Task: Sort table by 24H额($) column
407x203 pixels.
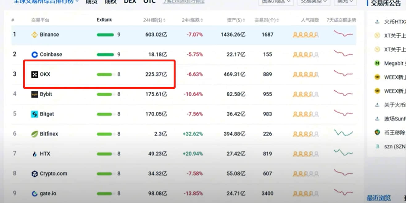Action: point(154,20)
